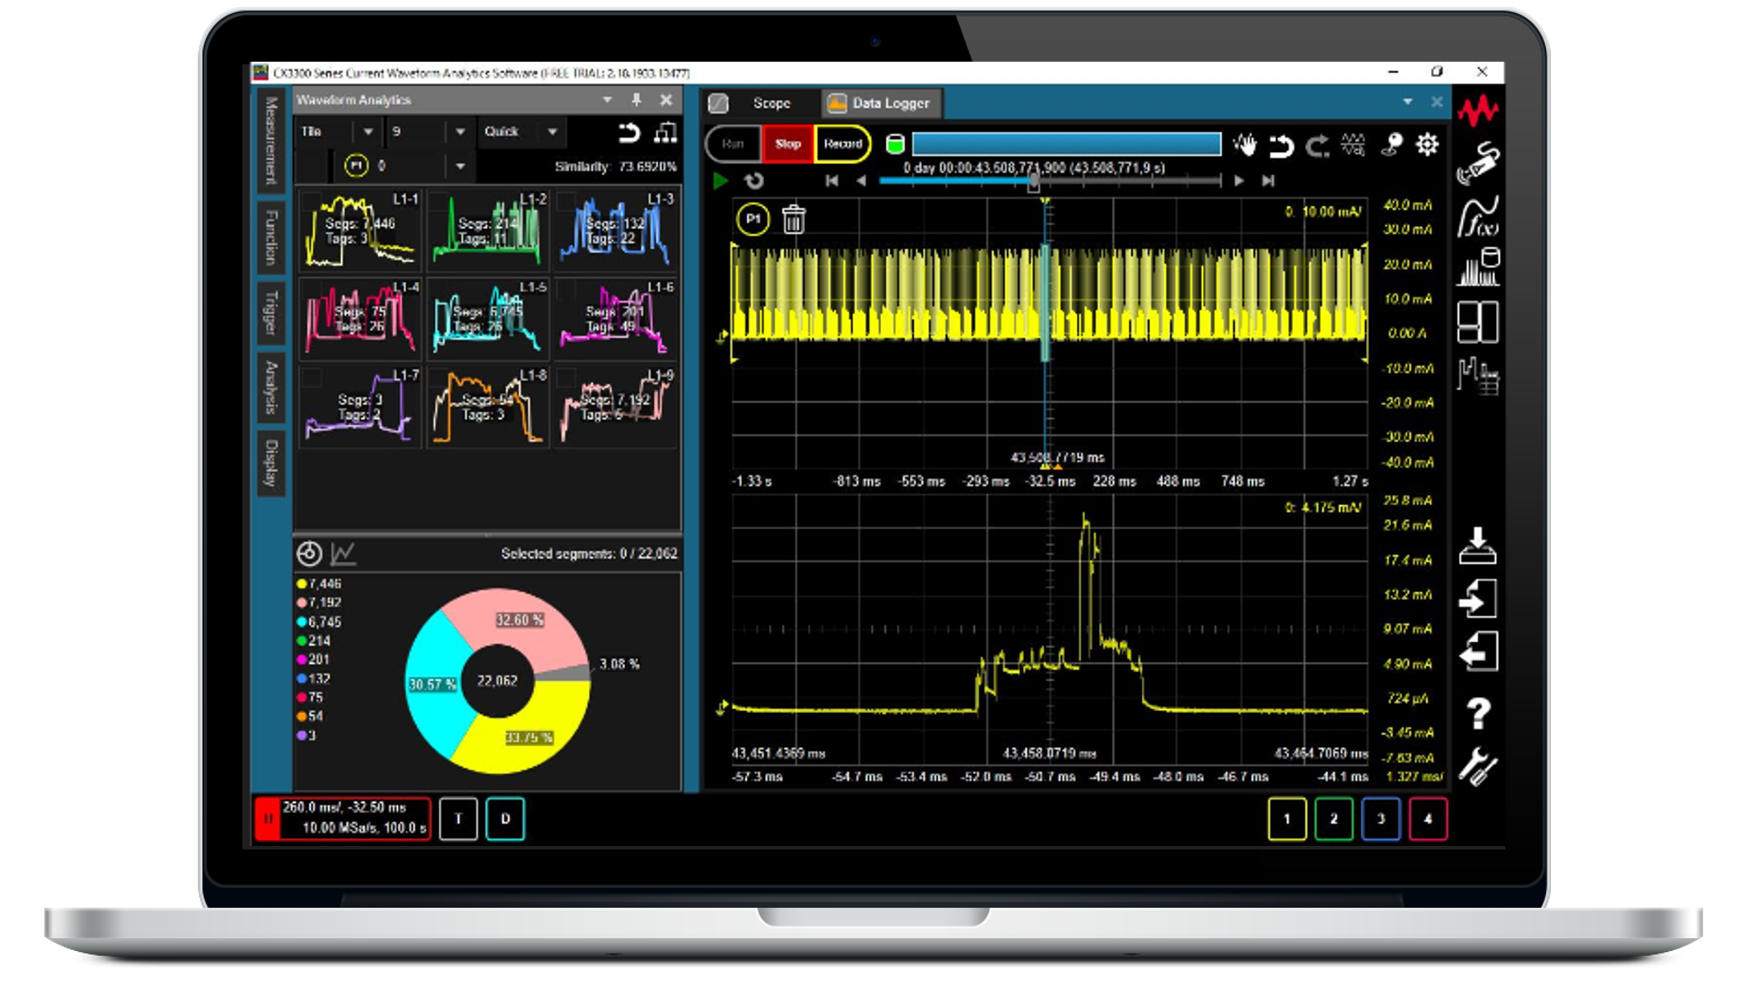Screen dimensions: 1758x986
Task: Switch to line chart view icon
Action: pyautogui.click(x=343, y=554)
